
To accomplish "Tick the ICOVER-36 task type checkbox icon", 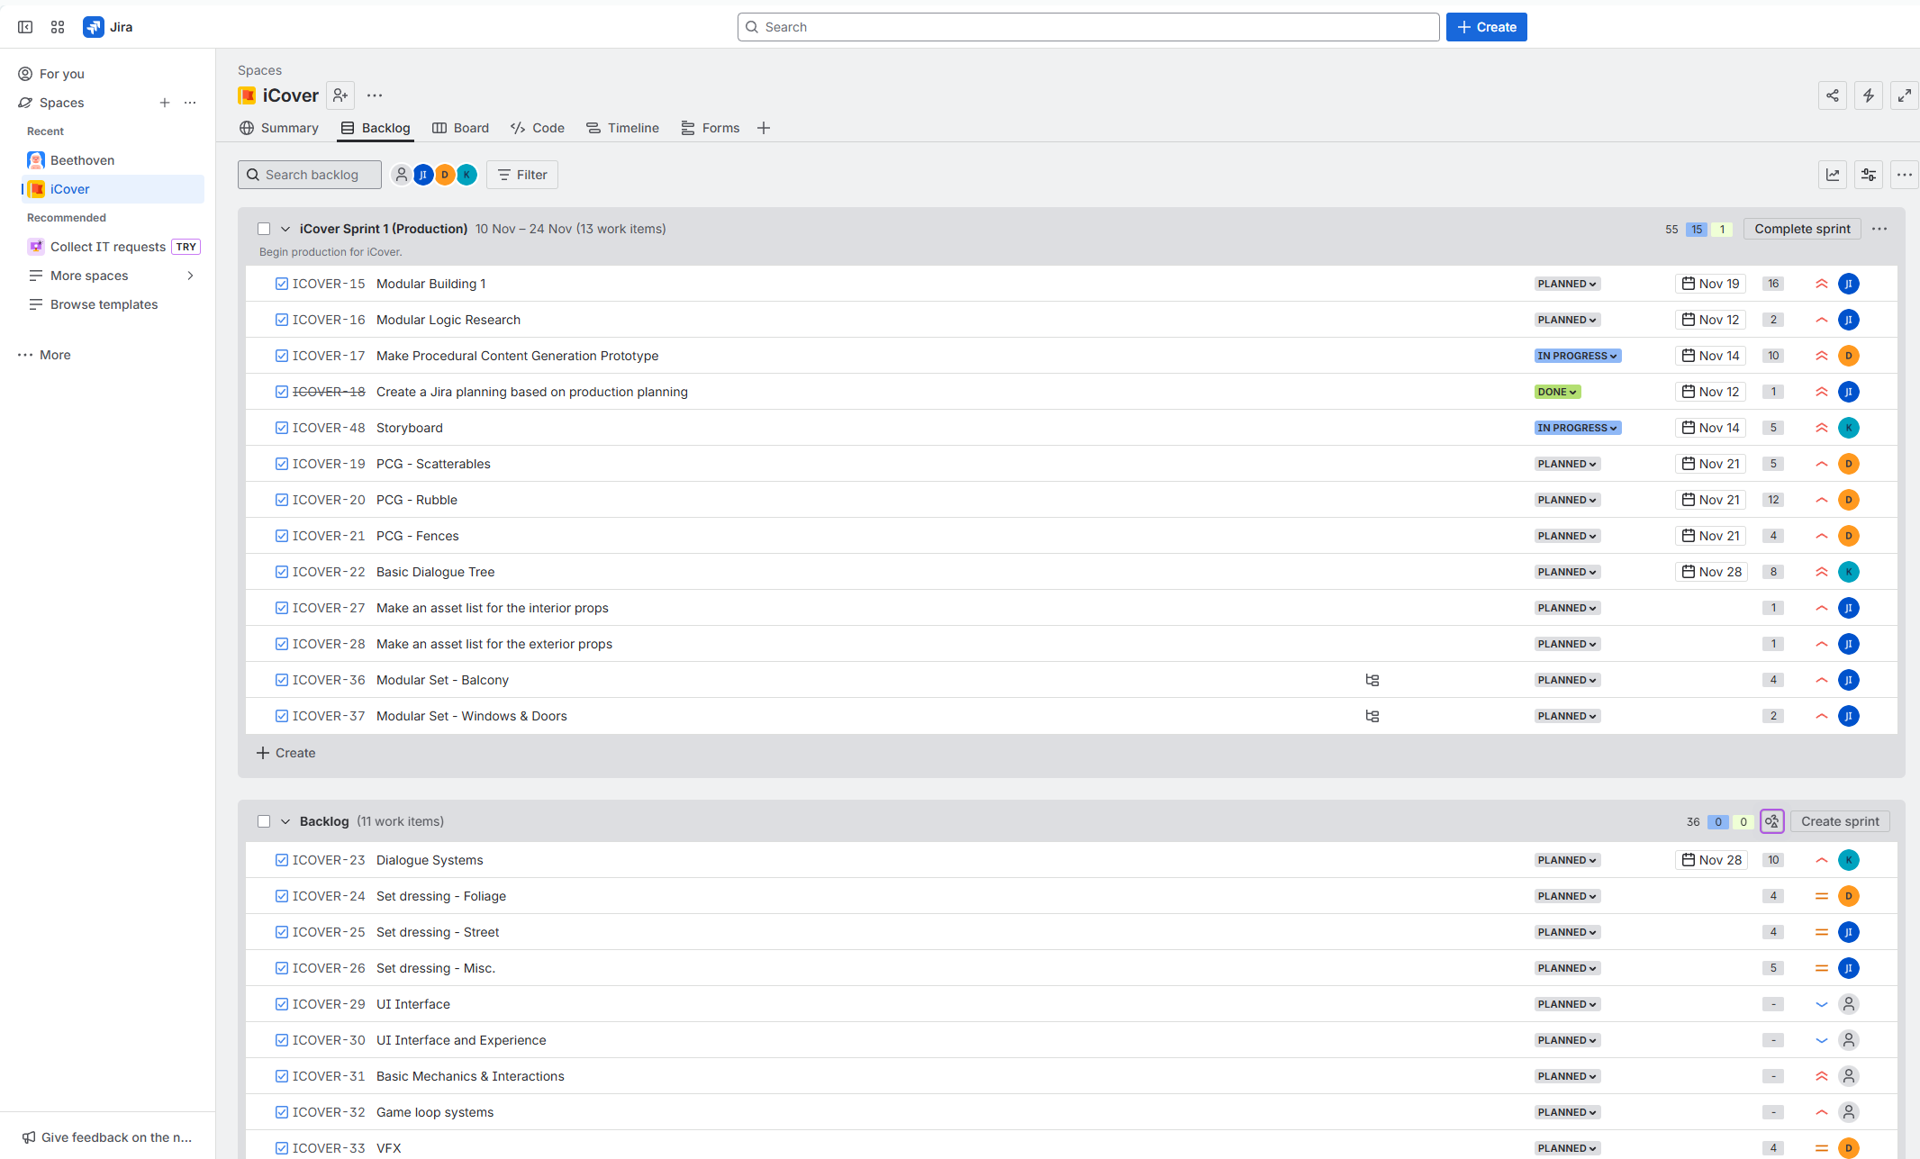I will click(x=282, y=680).
